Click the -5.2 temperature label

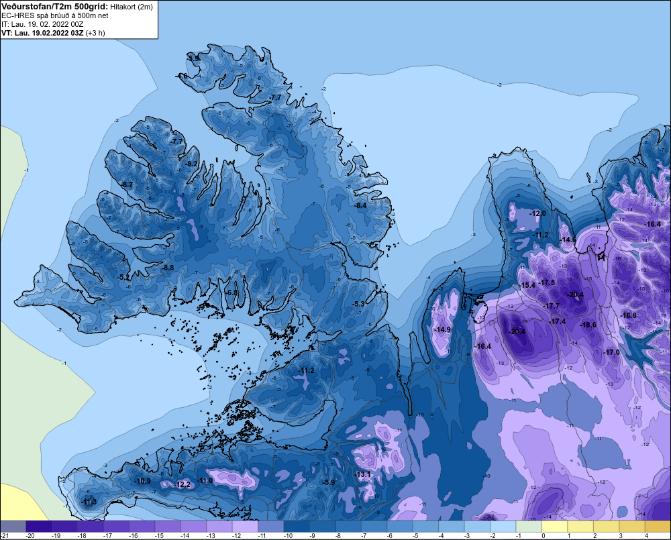(123, 277)
